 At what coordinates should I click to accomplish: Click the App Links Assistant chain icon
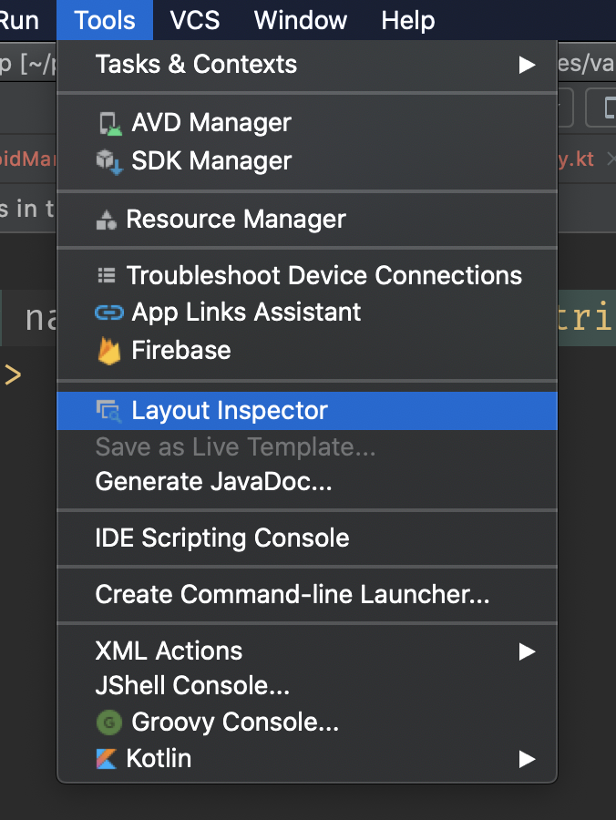[x=109, y=313]
